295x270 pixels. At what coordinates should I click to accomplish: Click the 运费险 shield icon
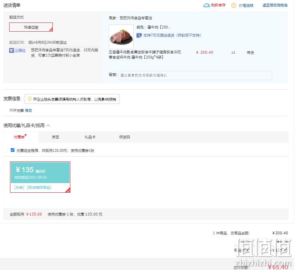[12, 50]
